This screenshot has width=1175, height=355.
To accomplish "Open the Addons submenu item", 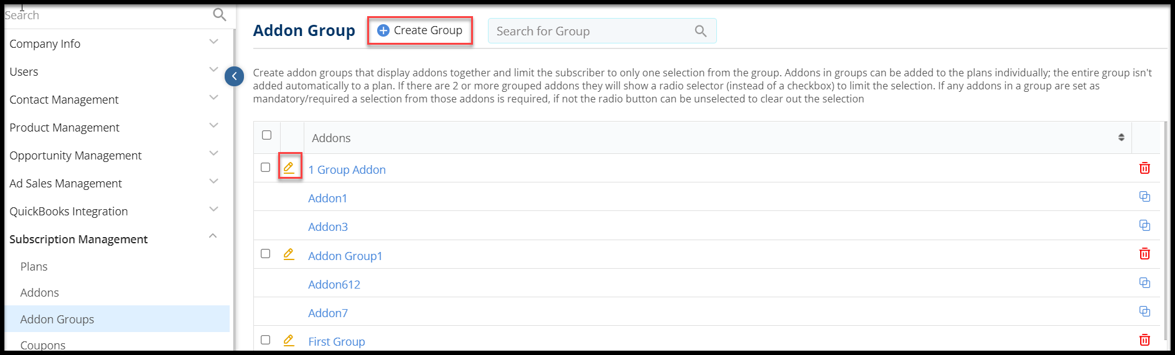I will 39,292.
